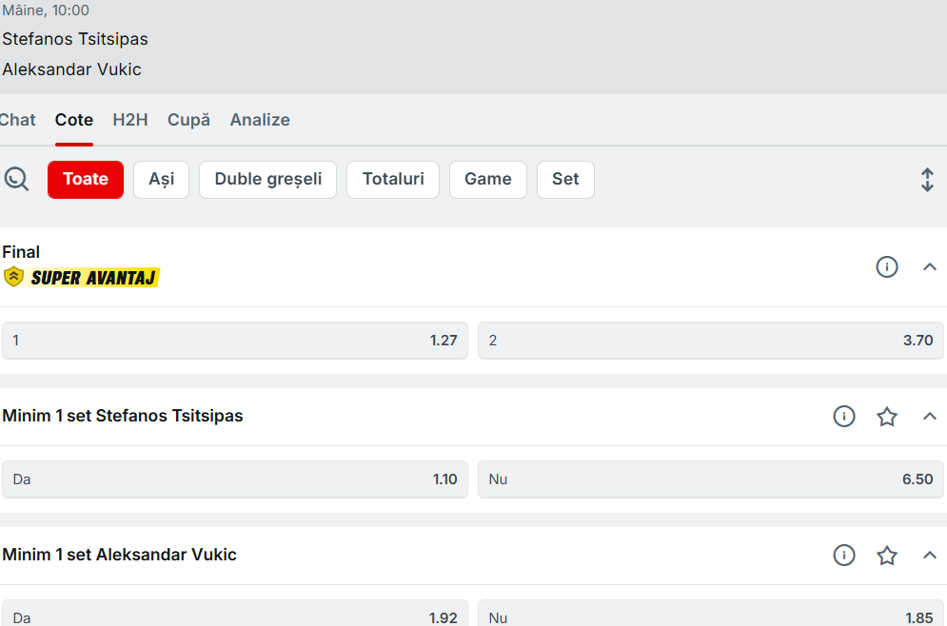Open the Analize tab

[260, 120]
